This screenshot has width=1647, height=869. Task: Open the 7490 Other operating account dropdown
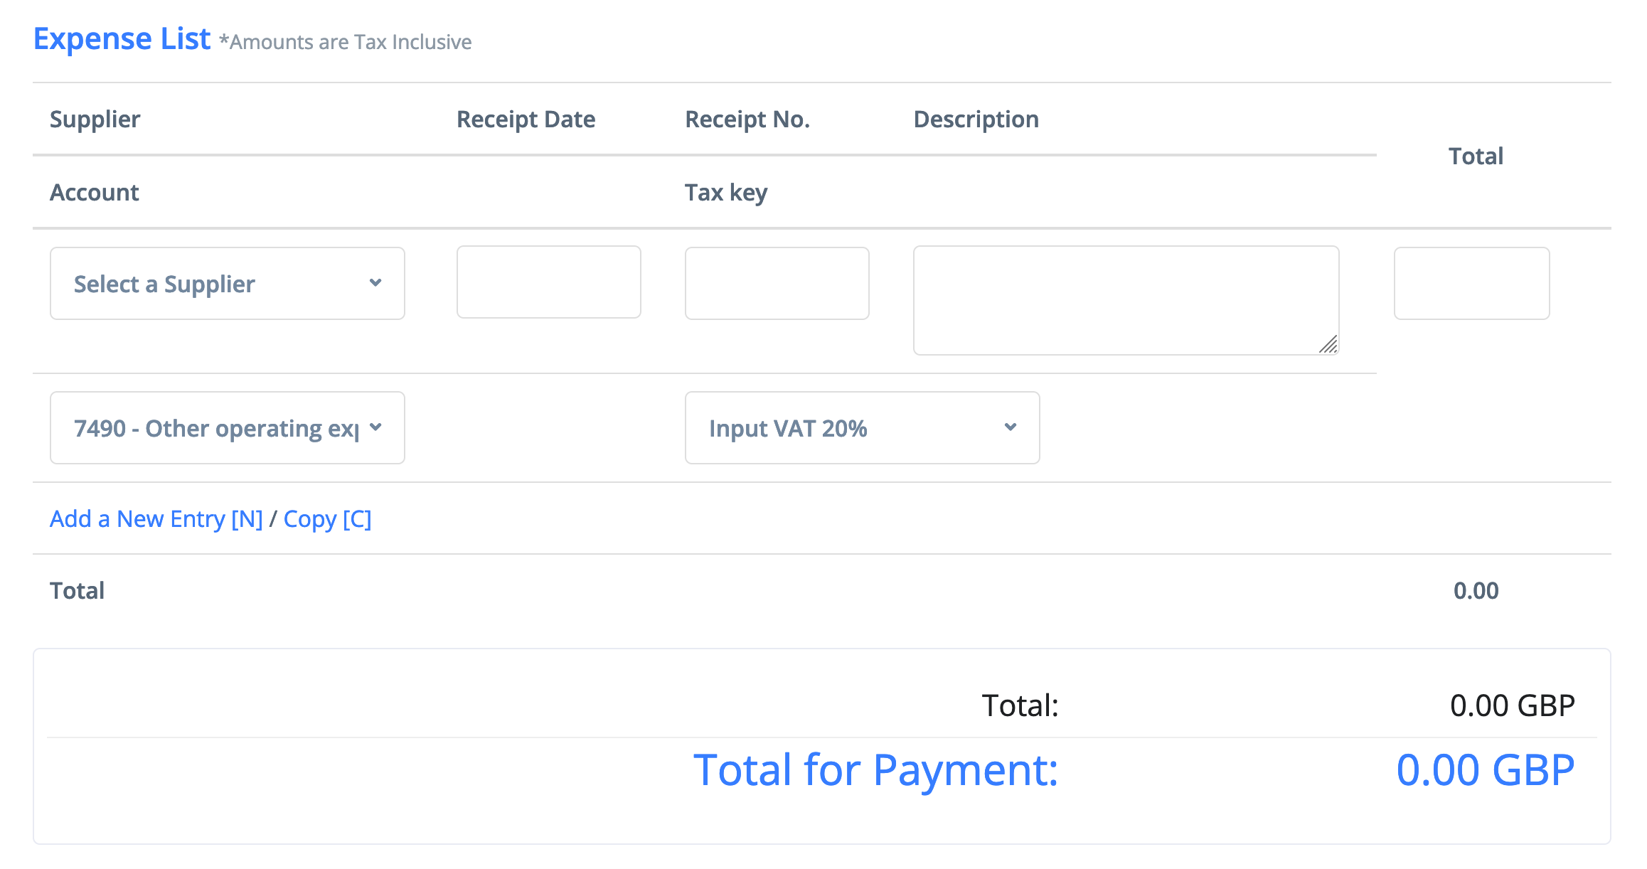pyautogui.click(x=213, y=428)
